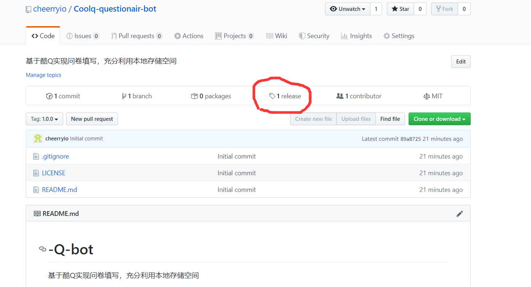
Task: Open the cheerryio owner profile link
Action: pos(50,9)
